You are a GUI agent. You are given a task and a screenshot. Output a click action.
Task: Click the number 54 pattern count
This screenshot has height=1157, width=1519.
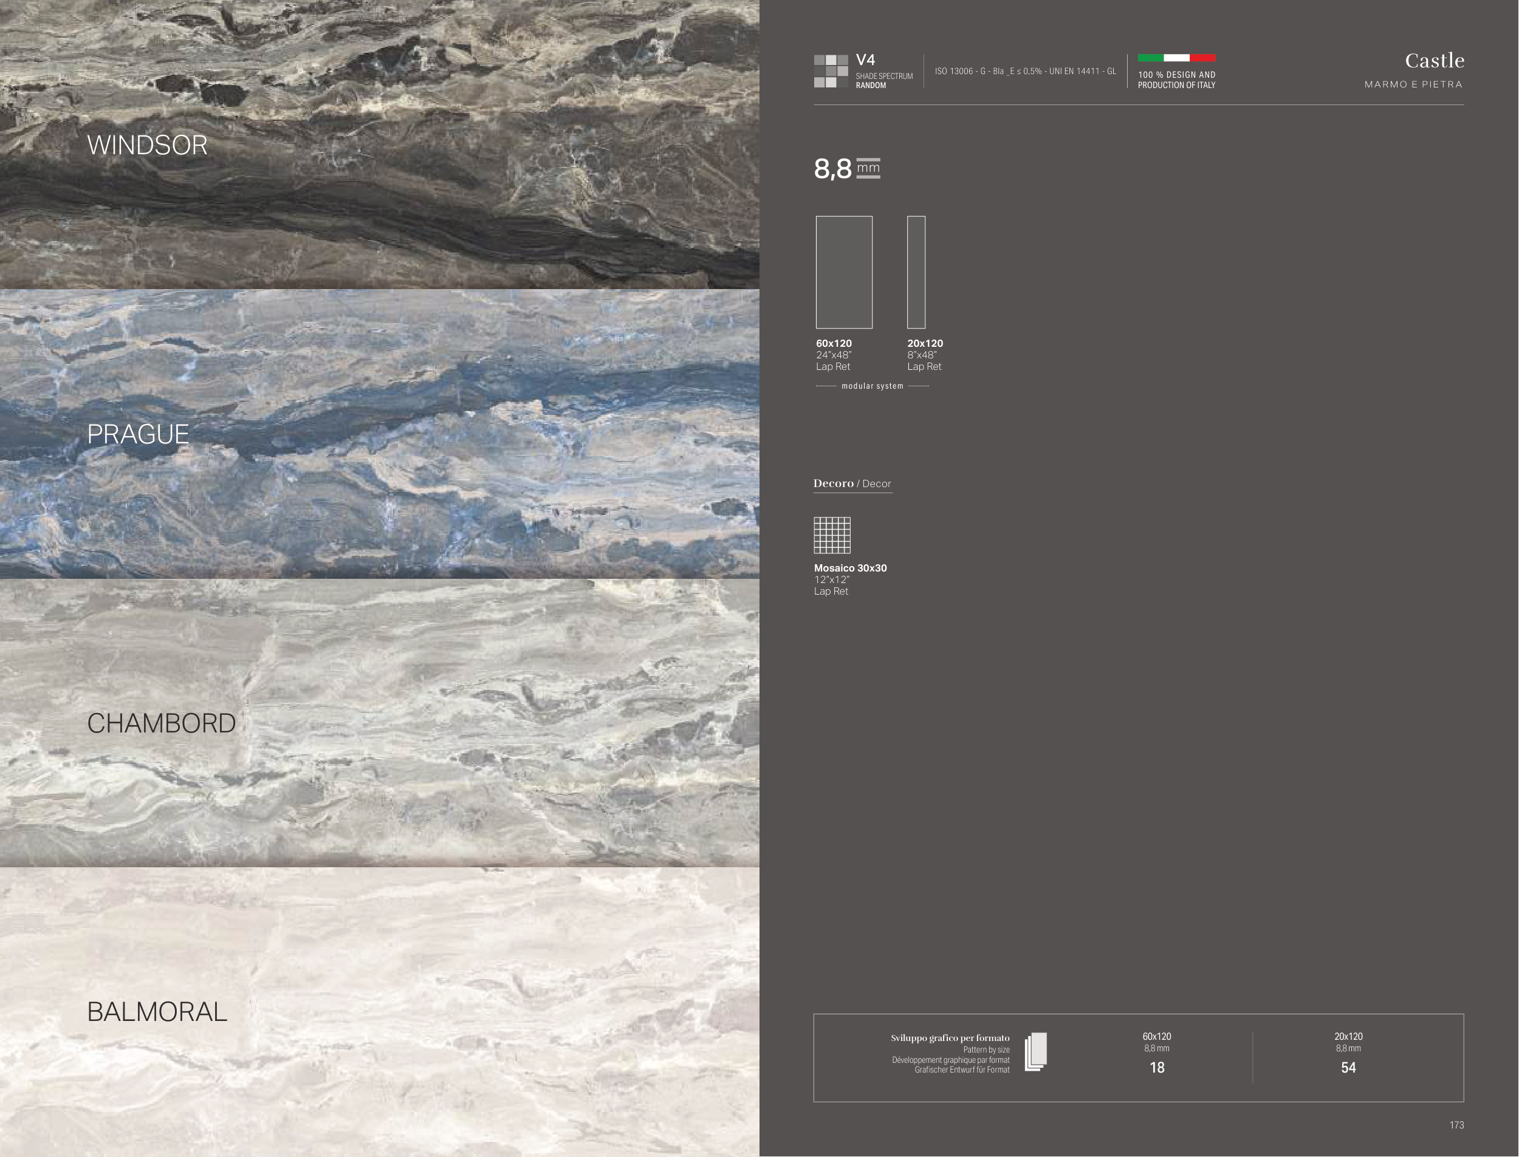pyautogui.click(x=1348, y=1068)
